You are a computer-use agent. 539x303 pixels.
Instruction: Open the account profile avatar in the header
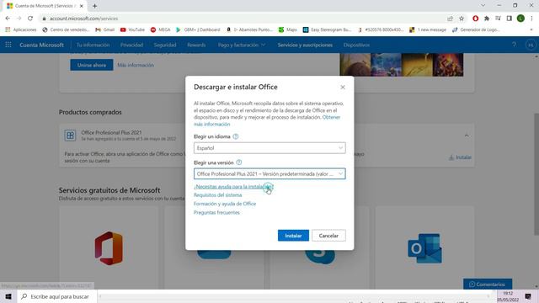[x=531, y=45]
